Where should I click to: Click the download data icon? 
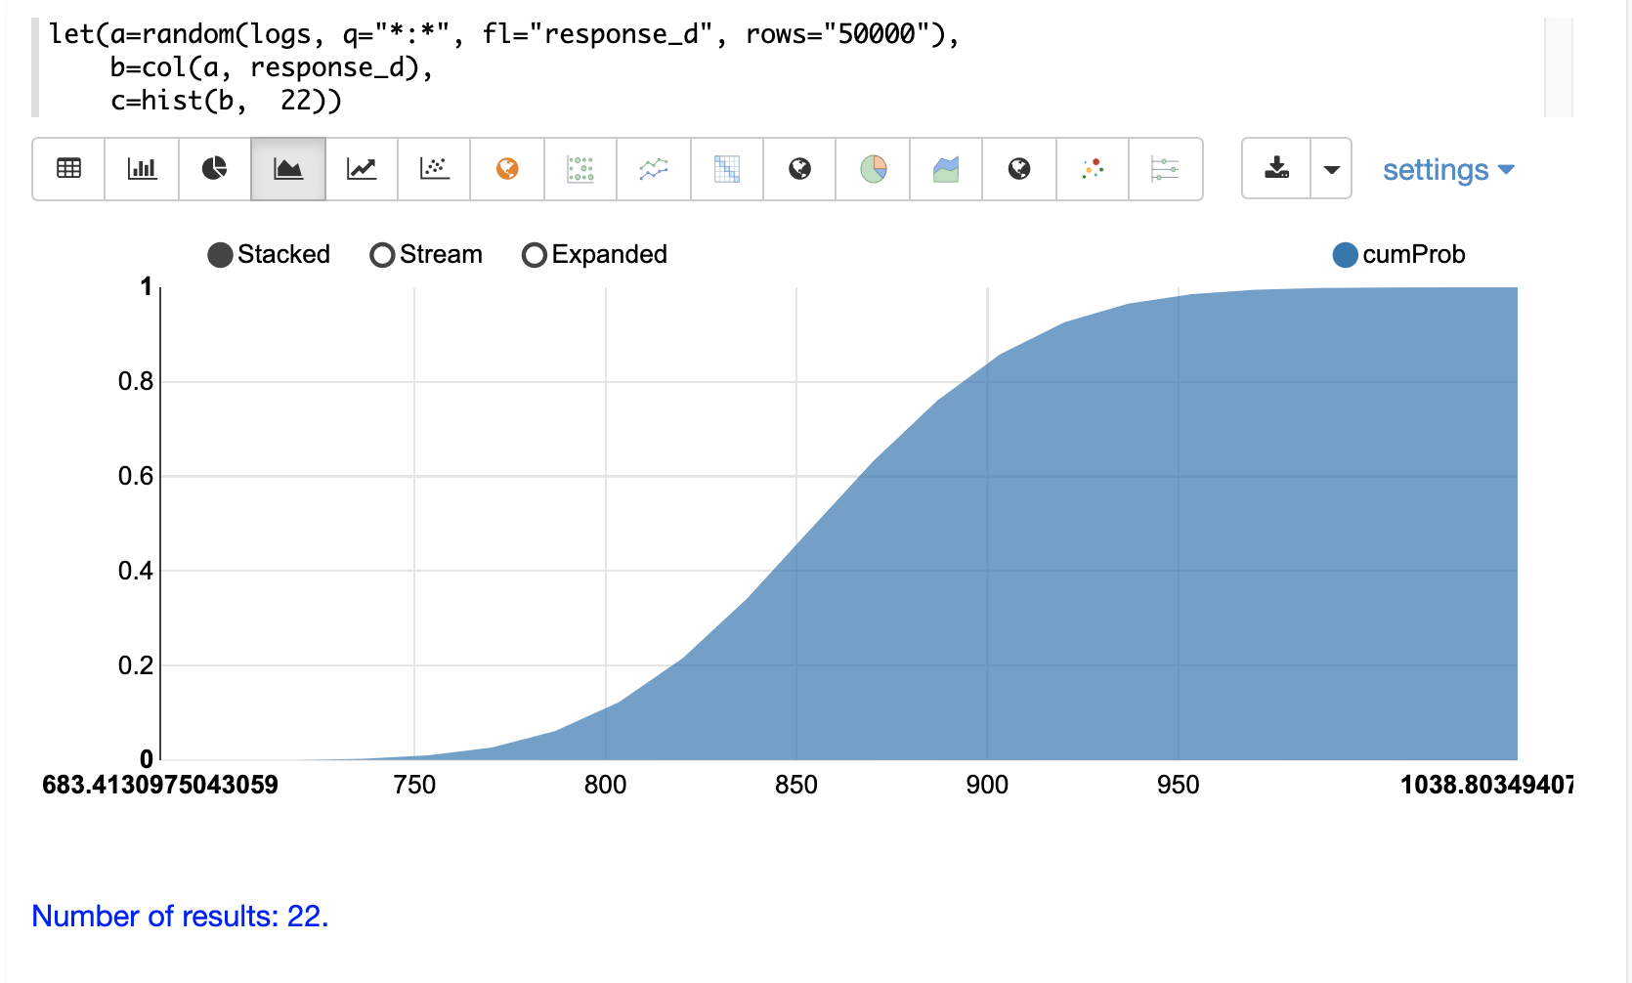(x=1276, y=169)
